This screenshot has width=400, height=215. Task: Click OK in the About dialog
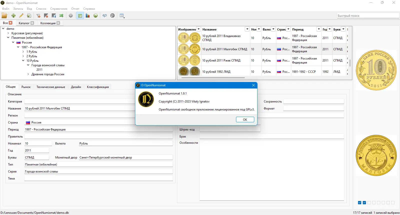click(245, 119)
